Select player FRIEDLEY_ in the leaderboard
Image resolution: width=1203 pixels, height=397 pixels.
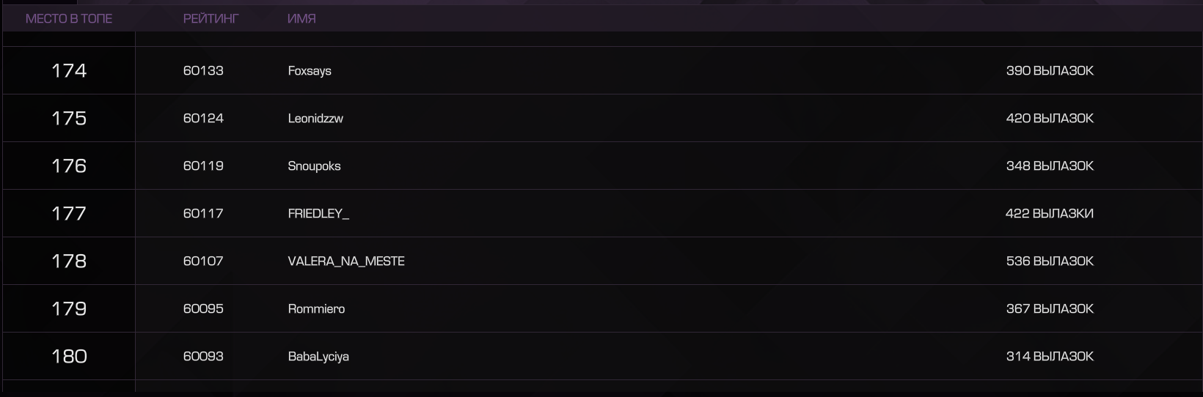click(x=318, y=214)
